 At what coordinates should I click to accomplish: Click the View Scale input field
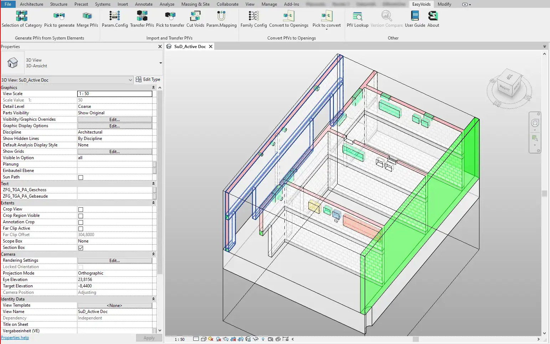pyautogui.click(x=114, y=94)
